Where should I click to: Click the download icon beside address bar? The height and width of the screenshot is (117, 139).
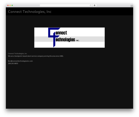pyautogui.click(x=95, y=5)
